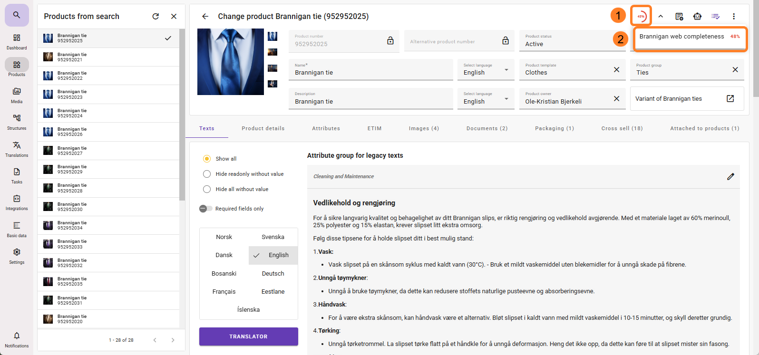This screenshot has width=759, height=355.
Task: Click the search magnifier icon in sidebar
Action: click(x=17, y=15)
